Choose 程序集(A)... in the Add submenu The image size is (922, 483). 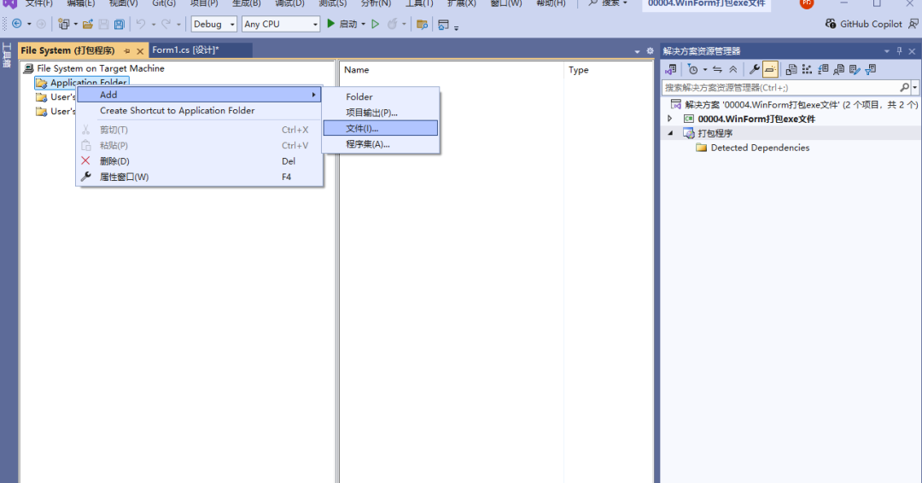tap(381, 144)
